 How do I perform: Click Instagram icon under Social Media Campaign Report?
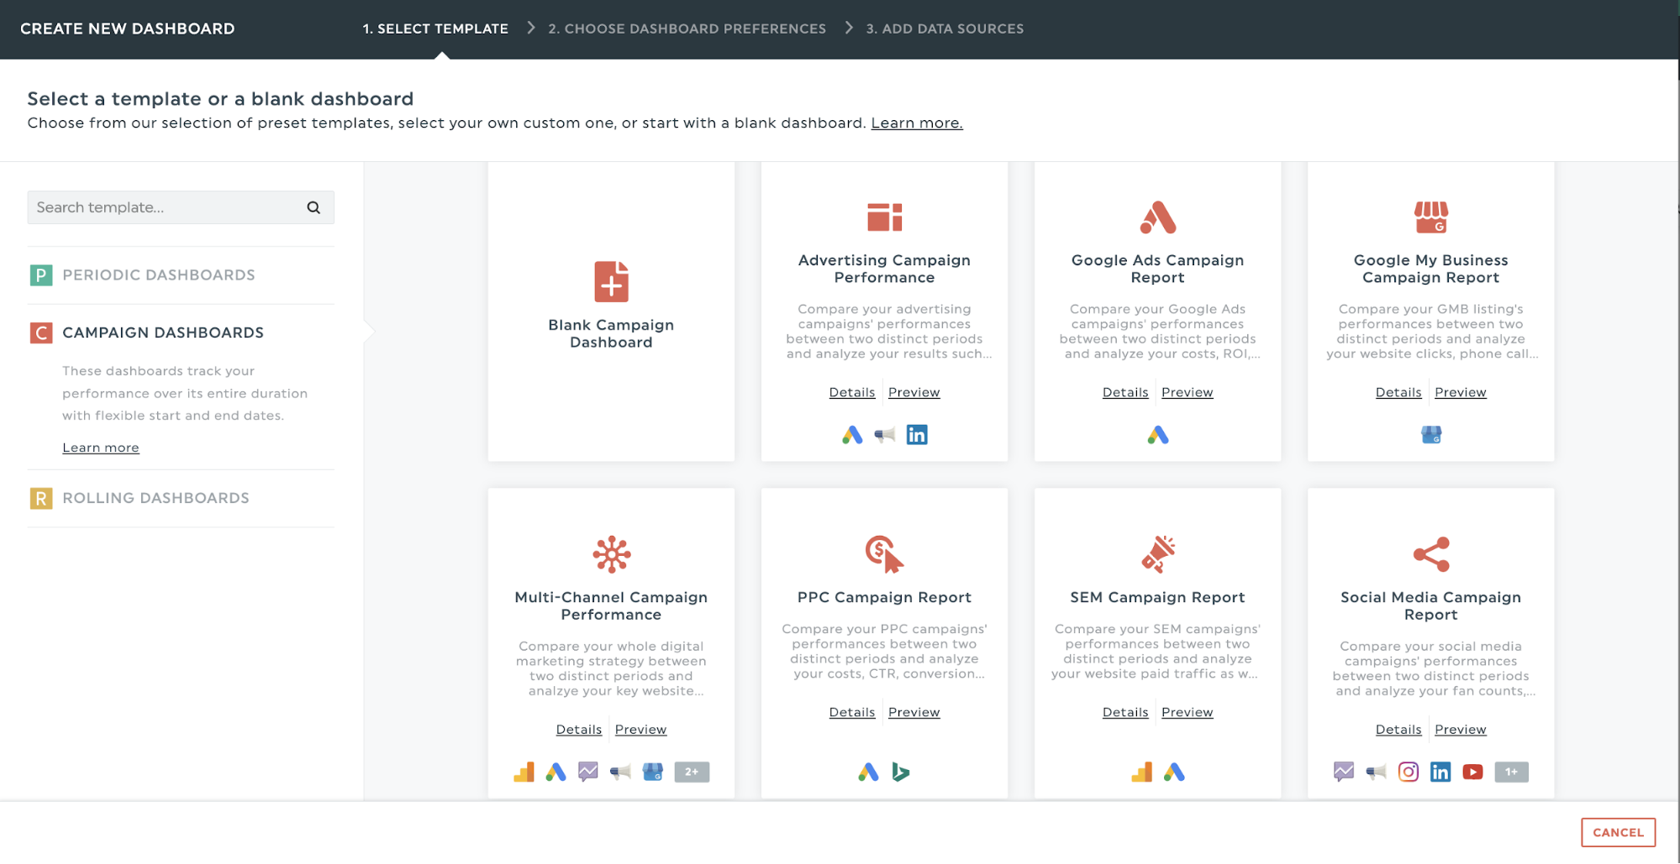click(x=1408, y=772)
